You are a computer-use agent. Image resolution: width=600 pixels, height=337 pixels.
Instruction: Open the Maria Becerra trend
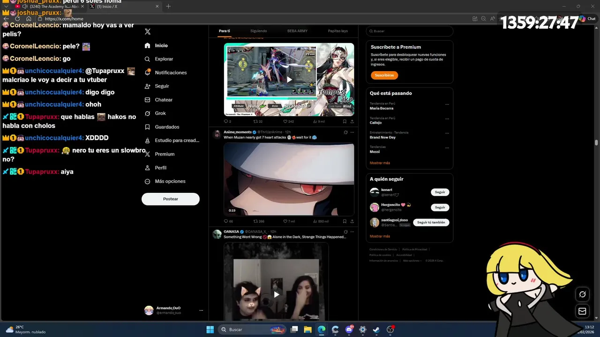click(x=382, y=108)
